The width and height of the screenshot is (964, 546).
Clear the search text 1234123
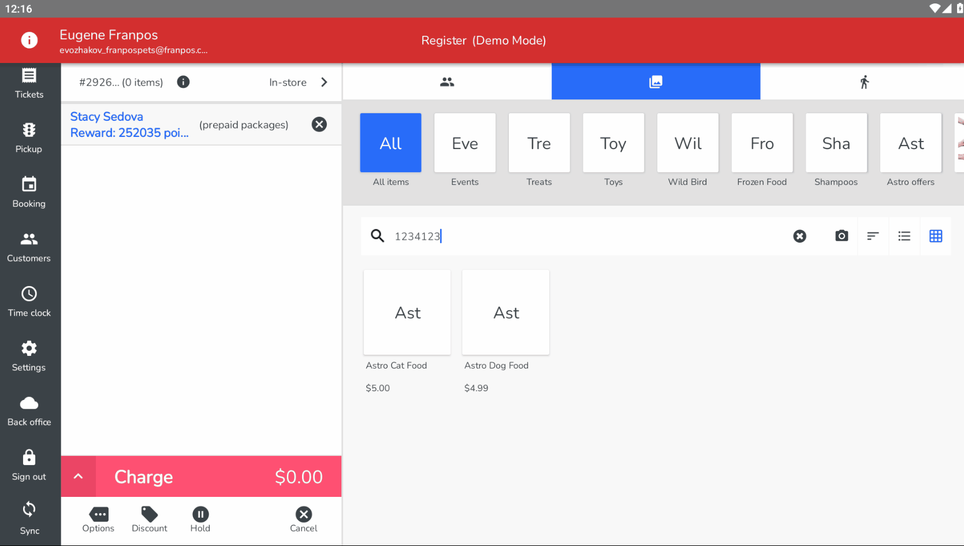pos(800,236)
